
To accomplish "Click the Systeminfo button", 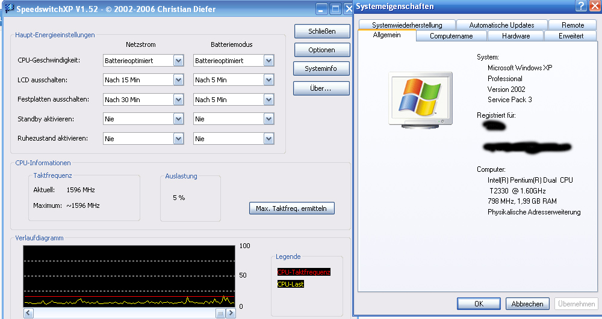I will click(321, 68).
